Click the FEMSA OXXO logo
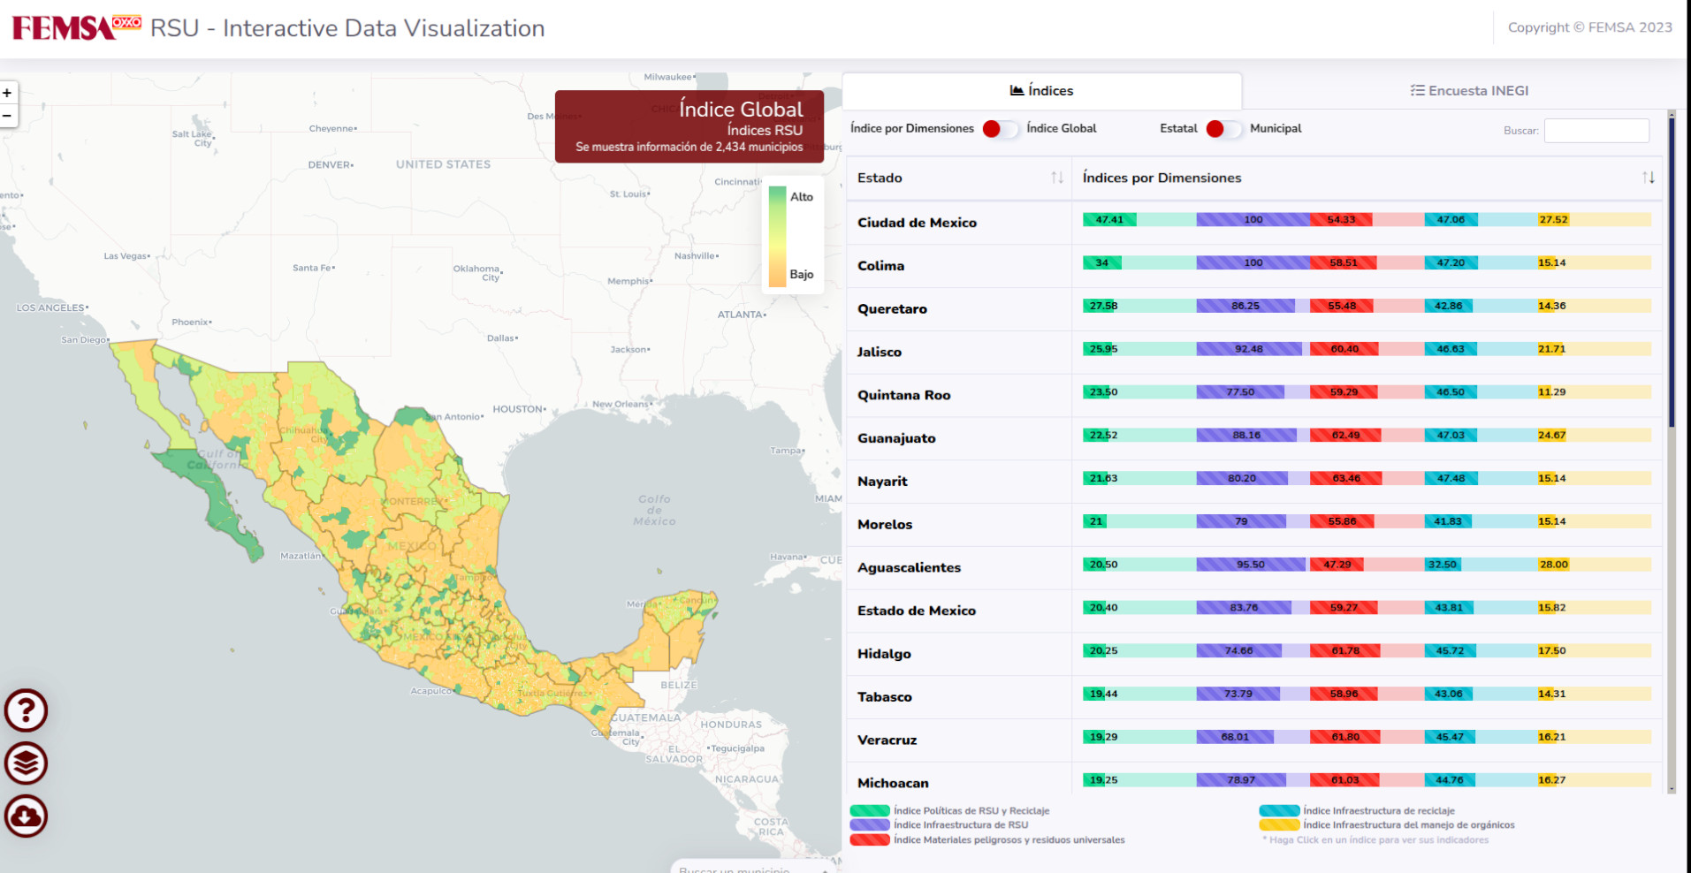This screenshot has height=873, width=1691. (76, 27)
